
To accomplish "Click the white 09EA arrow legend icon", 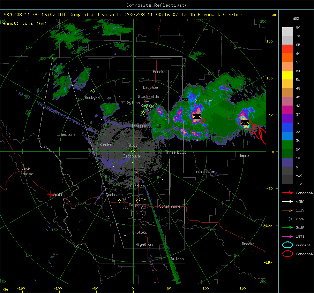I will 287,201.
